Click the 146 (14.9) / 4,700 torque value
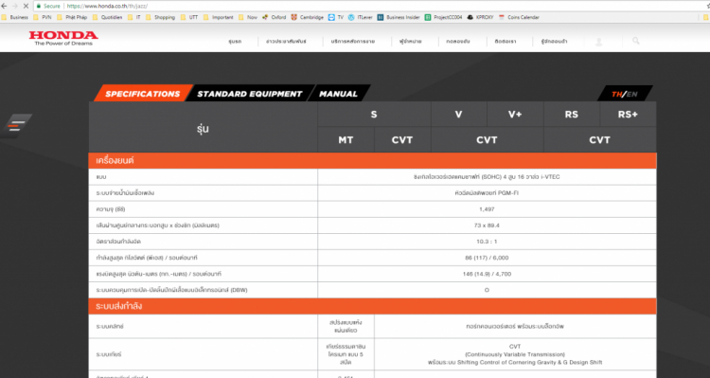The height and width of the screenshot is (378, 710). tap(487, 274)
